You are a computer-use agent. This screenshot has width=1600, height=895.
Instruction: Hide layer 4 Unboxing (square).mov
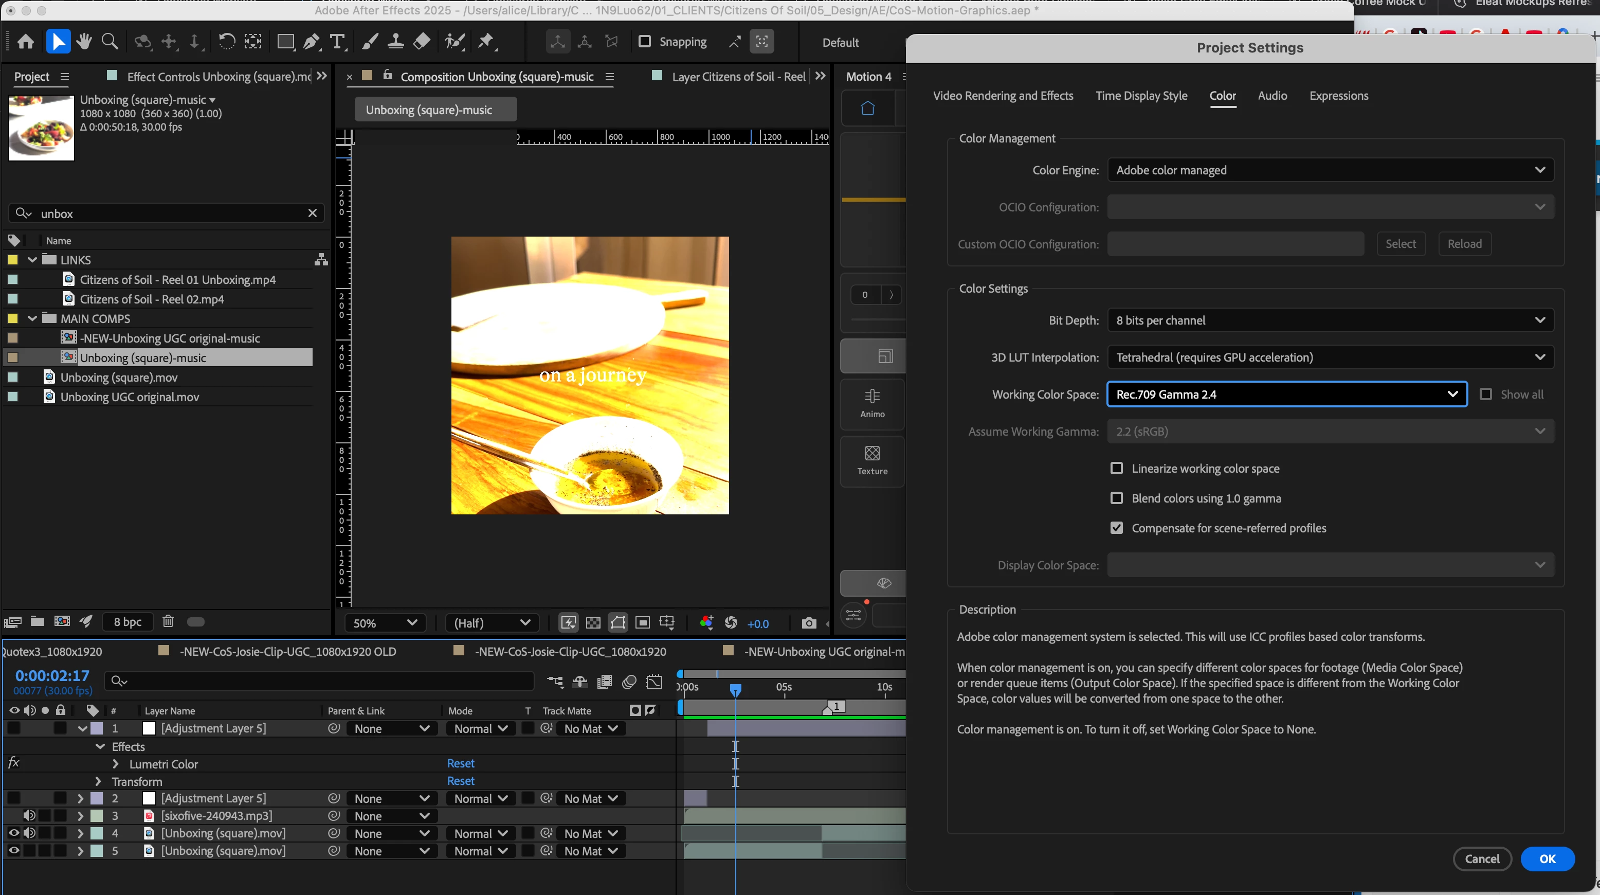[x=14, y=833]
